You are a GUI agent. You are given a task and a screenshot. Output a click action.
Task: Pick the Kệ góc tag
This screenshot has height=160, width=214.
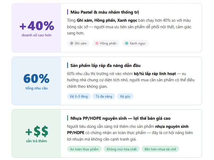125,96
